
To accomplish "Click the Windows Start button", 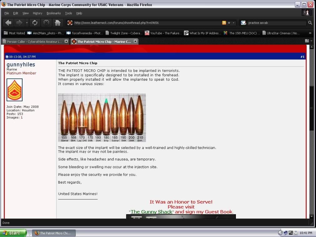I will pos(13,233).
